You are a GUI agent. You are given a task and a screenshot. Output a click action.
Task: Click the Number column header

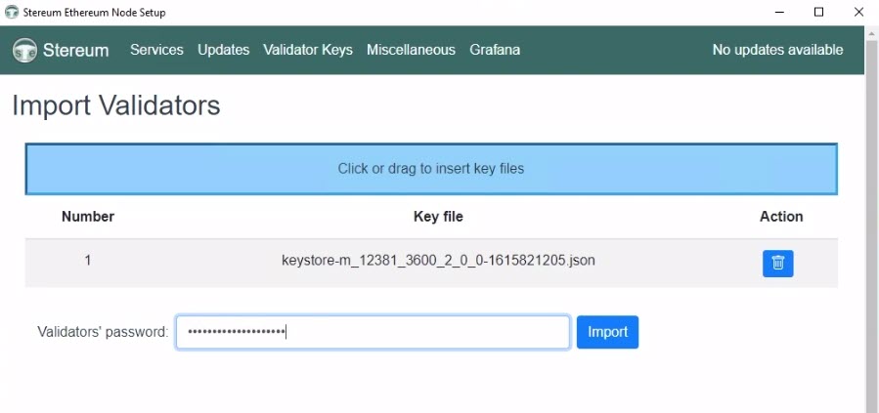coord(88,217)
